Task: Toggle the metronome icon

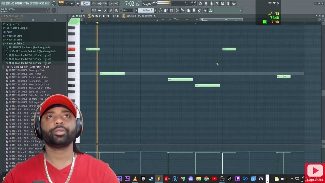Action: point(94,4)
